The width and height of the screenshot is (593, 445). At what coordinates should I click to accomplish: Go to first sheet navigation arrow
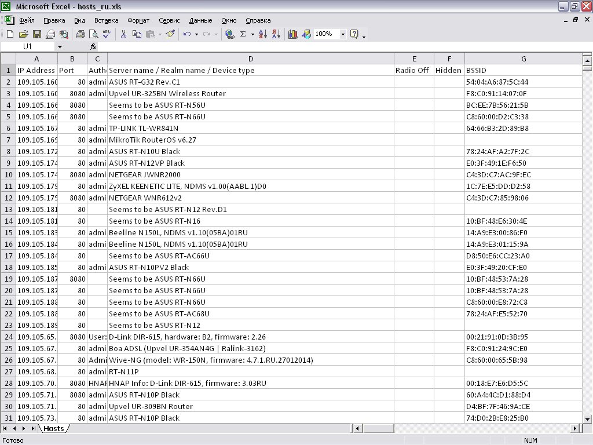5,428
